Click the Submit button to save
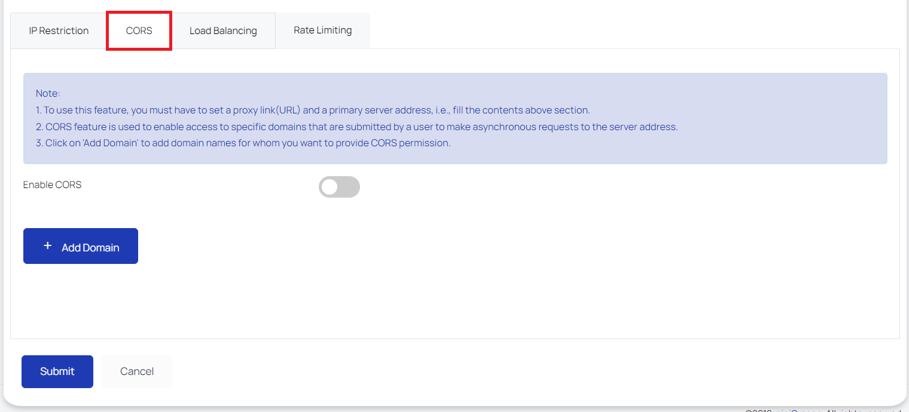 coord(57,371)
